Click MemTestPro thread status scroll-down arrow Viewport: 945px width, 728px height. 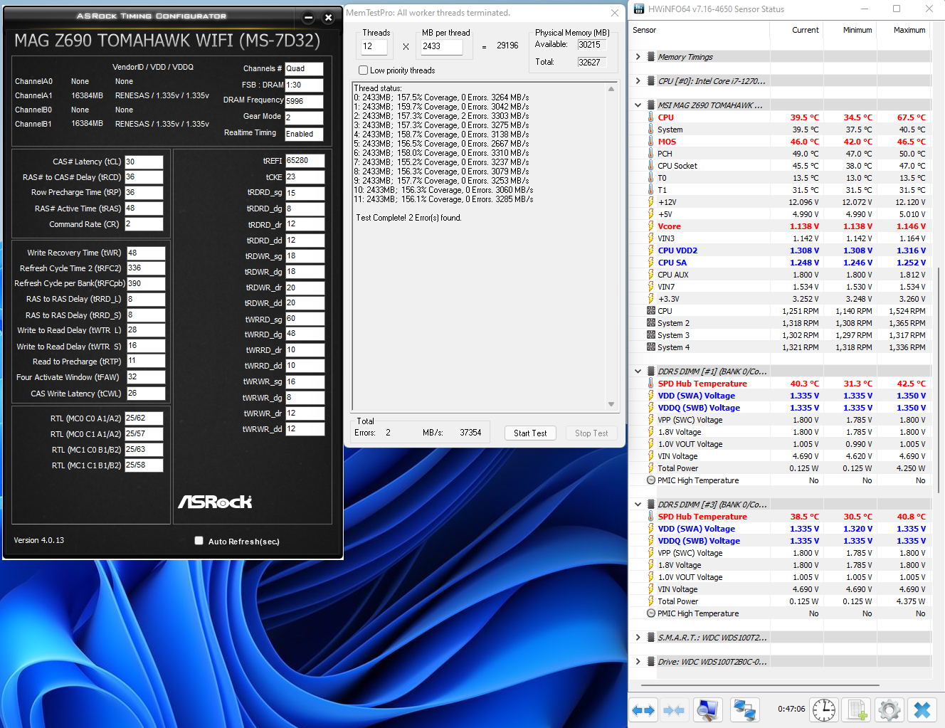611,404
